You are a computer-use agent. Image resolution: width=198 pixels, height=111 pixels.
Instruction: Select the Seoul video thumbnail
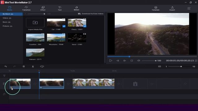(77, 38)
